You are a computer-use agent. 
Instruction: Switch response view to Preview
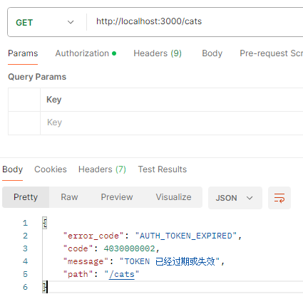pos(117,197)
